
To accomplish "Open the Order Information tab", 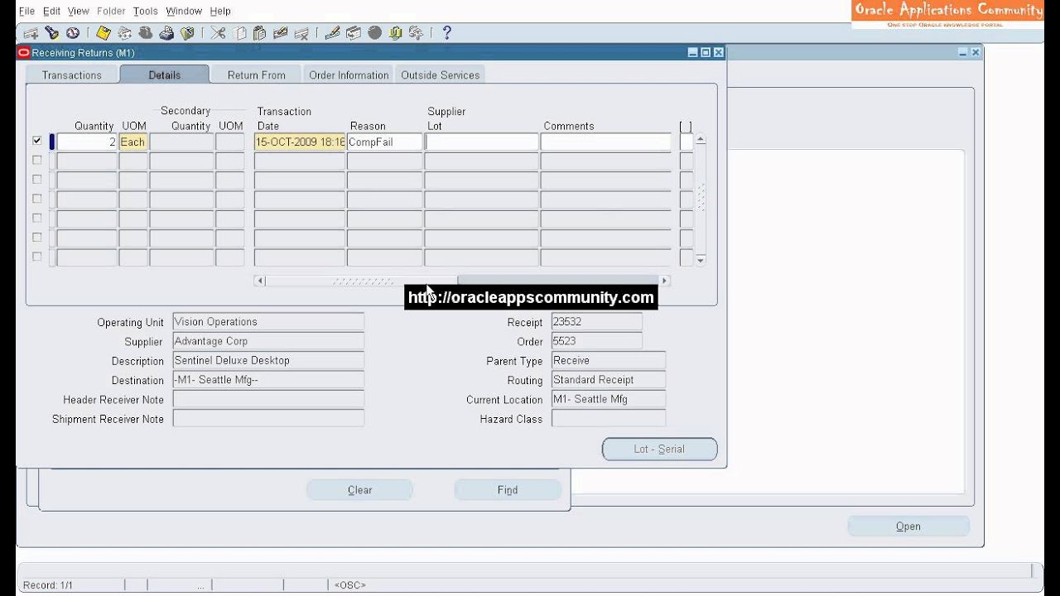I will click(x=349, y=74).
